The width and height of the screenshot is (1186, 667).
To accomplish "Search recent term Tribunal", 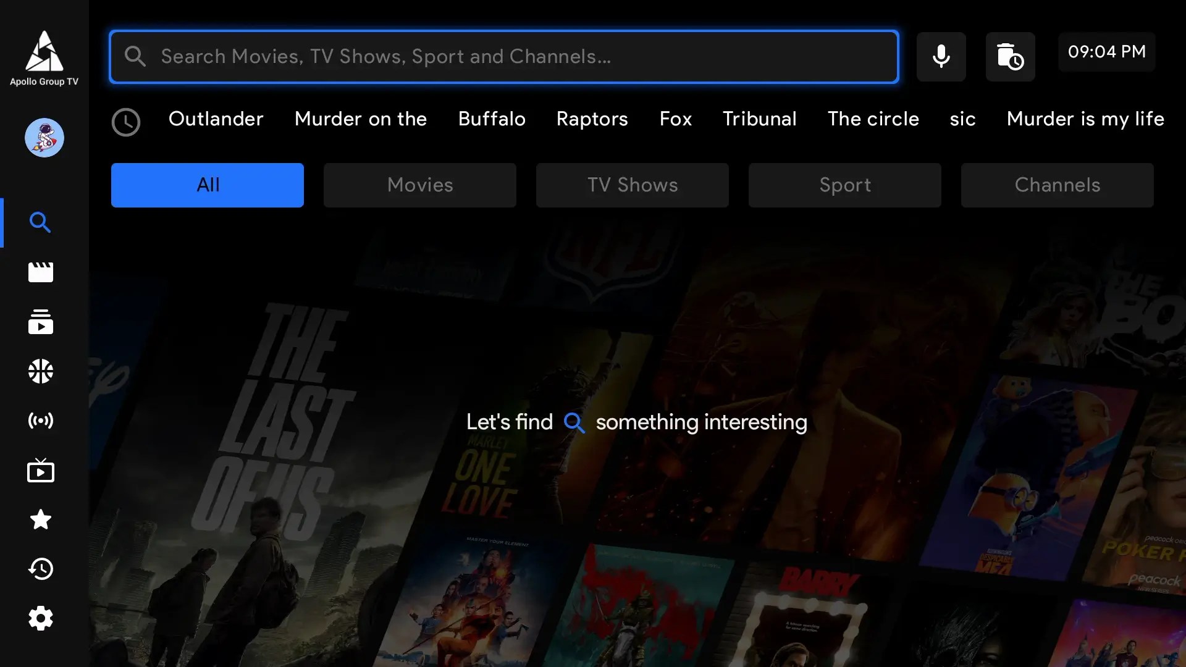I will [x=760, y=119].
